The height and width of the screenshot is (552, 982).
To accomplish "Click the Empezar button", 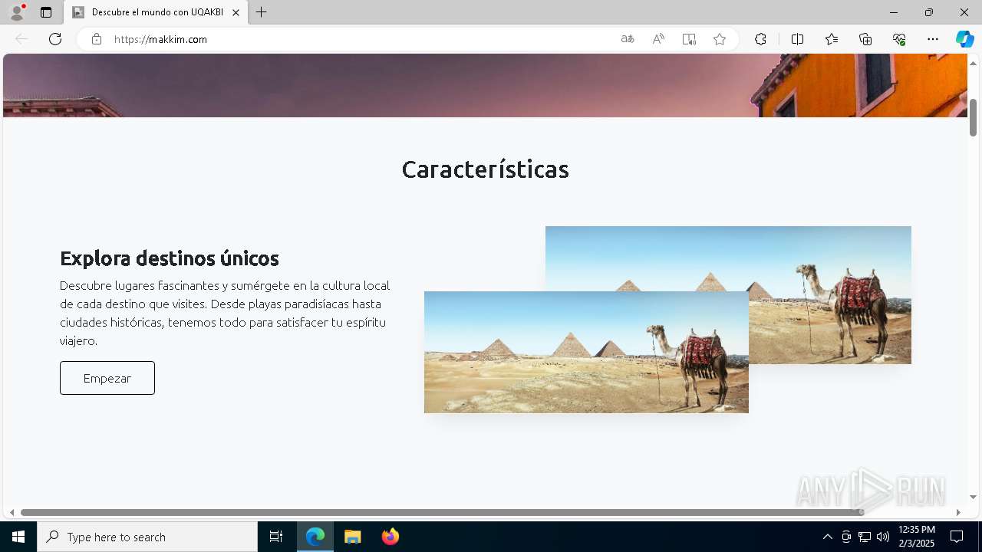I will 107,378.
